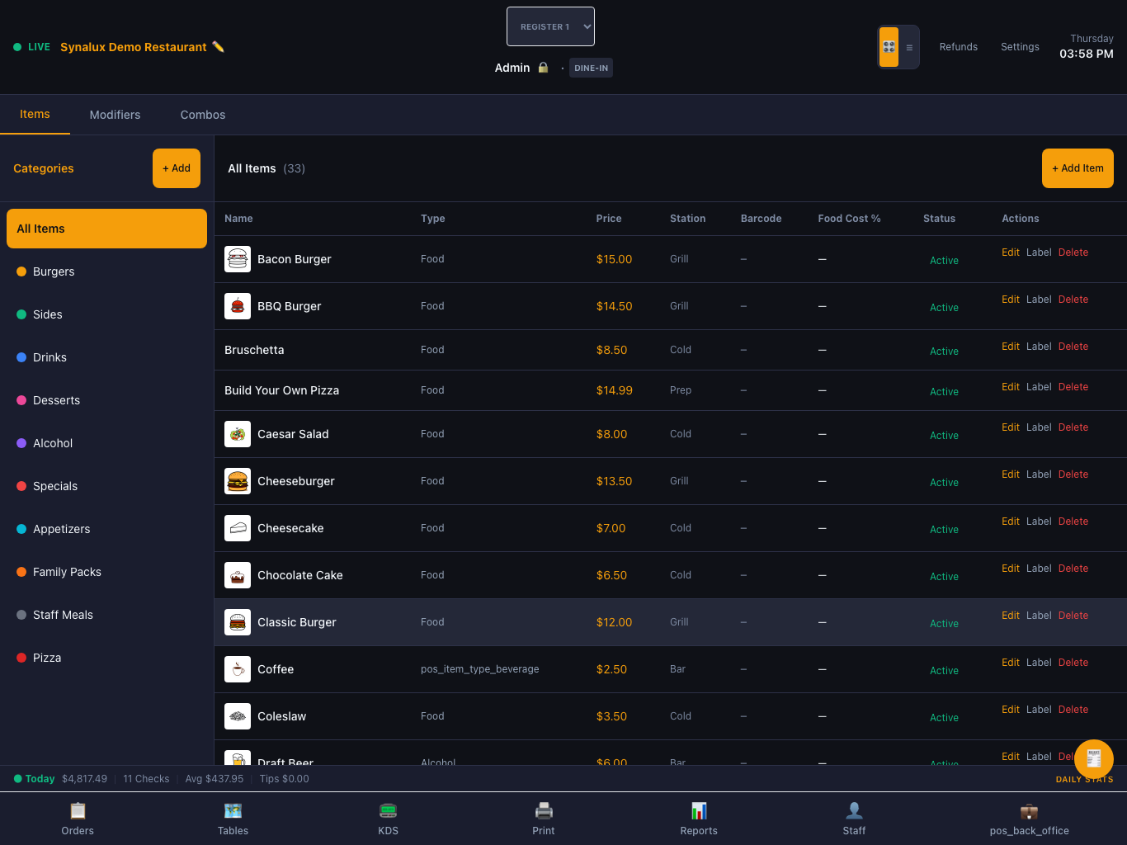Select the Alcohol category
This screenshot has height=845, width=1127.
[x=106, y=443]
